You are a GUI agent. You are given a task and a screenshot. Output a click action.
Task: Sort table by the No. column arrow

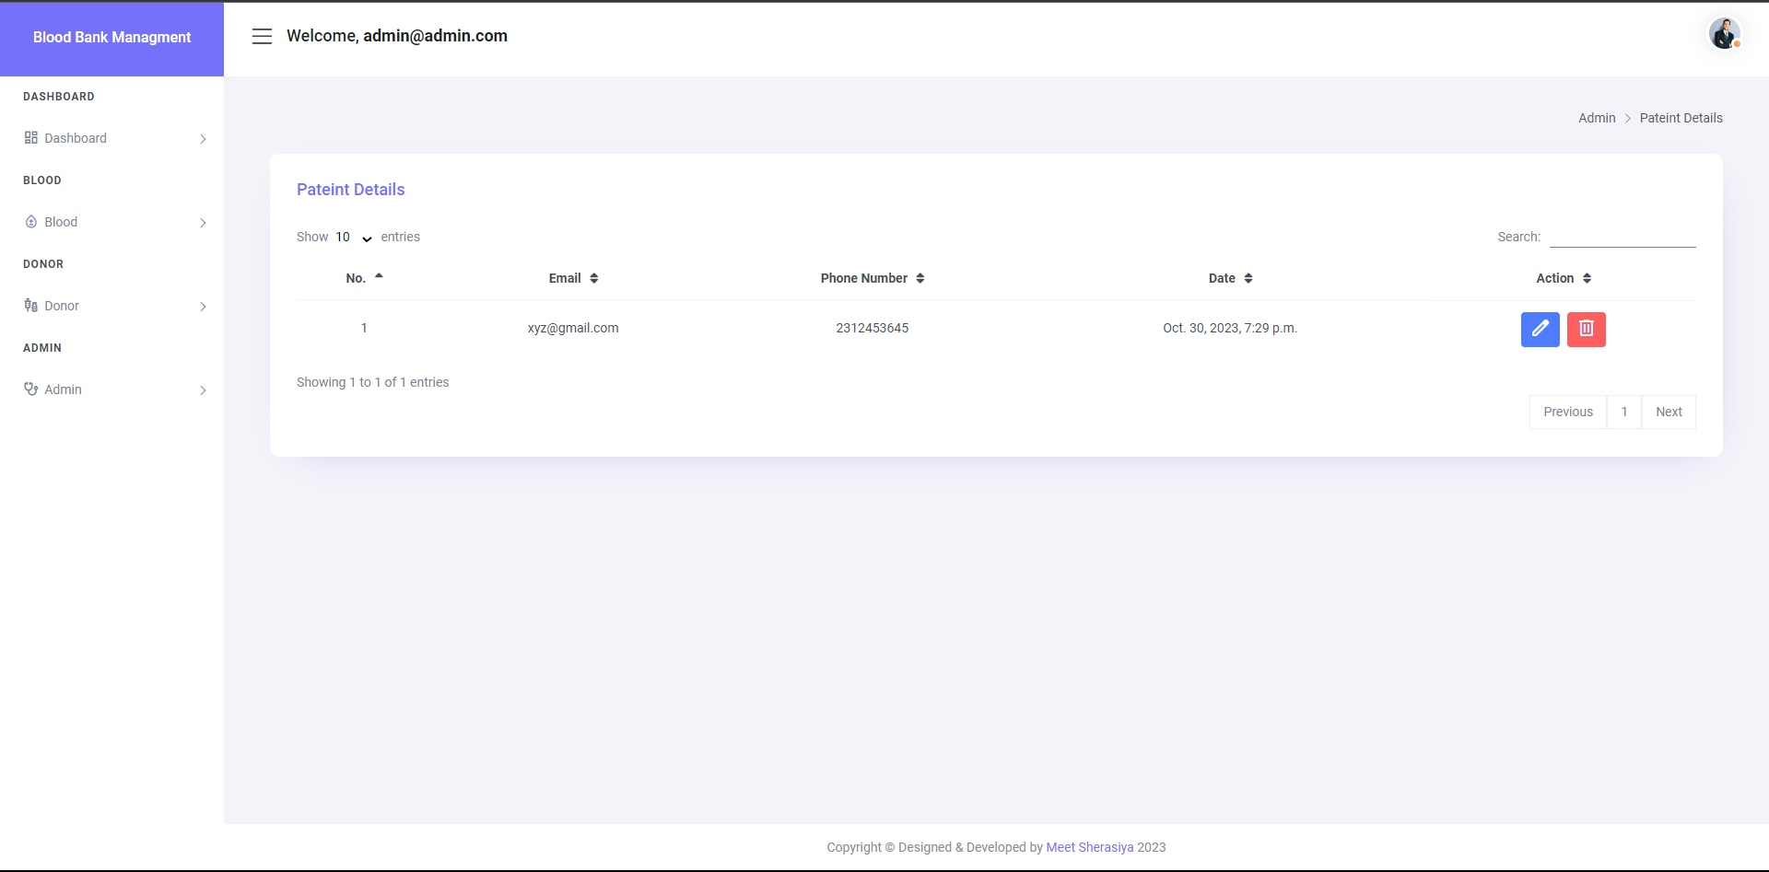coord(379,277)
